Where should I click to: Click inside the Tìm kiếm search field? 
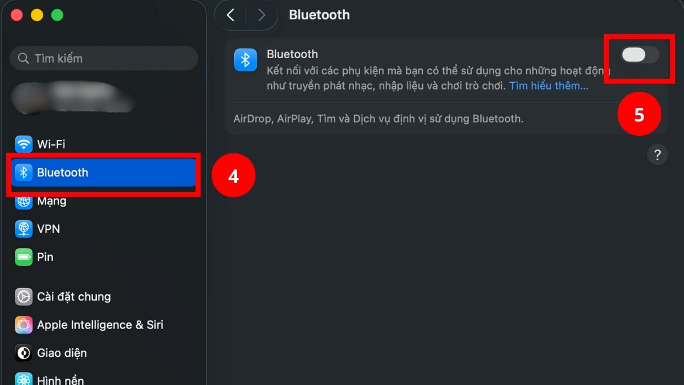click(x=104, y=58)
